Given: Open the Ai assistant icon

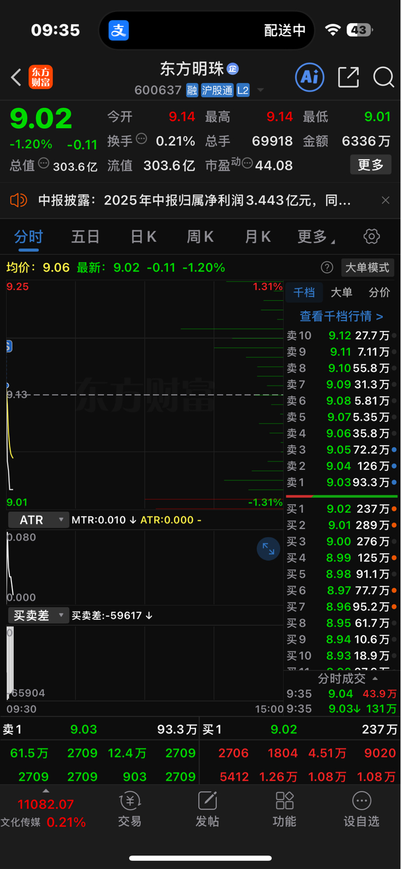Looking at the screenshot, I should click(310, 77).
